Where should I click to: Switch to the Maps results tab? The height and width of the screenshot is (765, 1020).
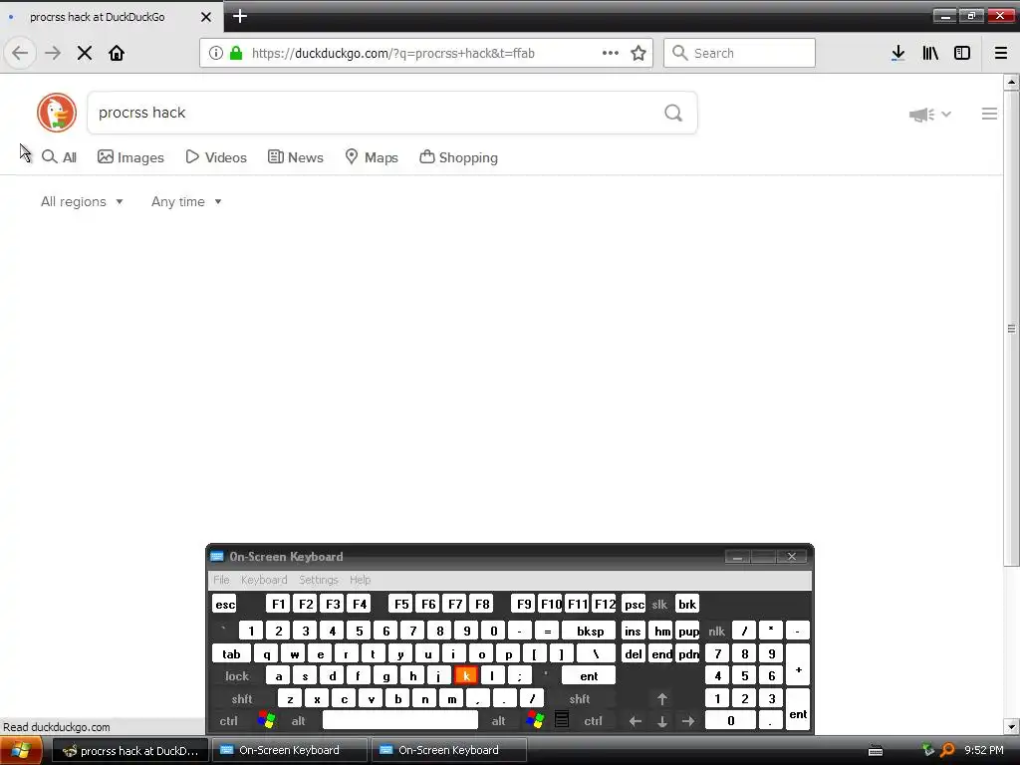coord(372,157)
